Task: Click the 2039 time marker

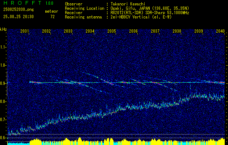Action: click(199, 31)
